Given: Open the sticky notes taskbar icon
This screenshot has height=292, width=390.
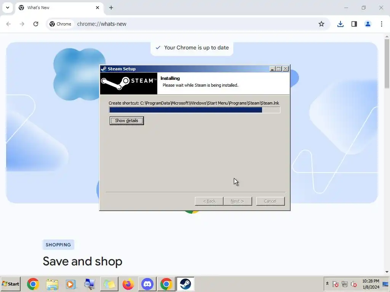Looking at the screenshot, I should pyautogui.click(x=109, y=284).
